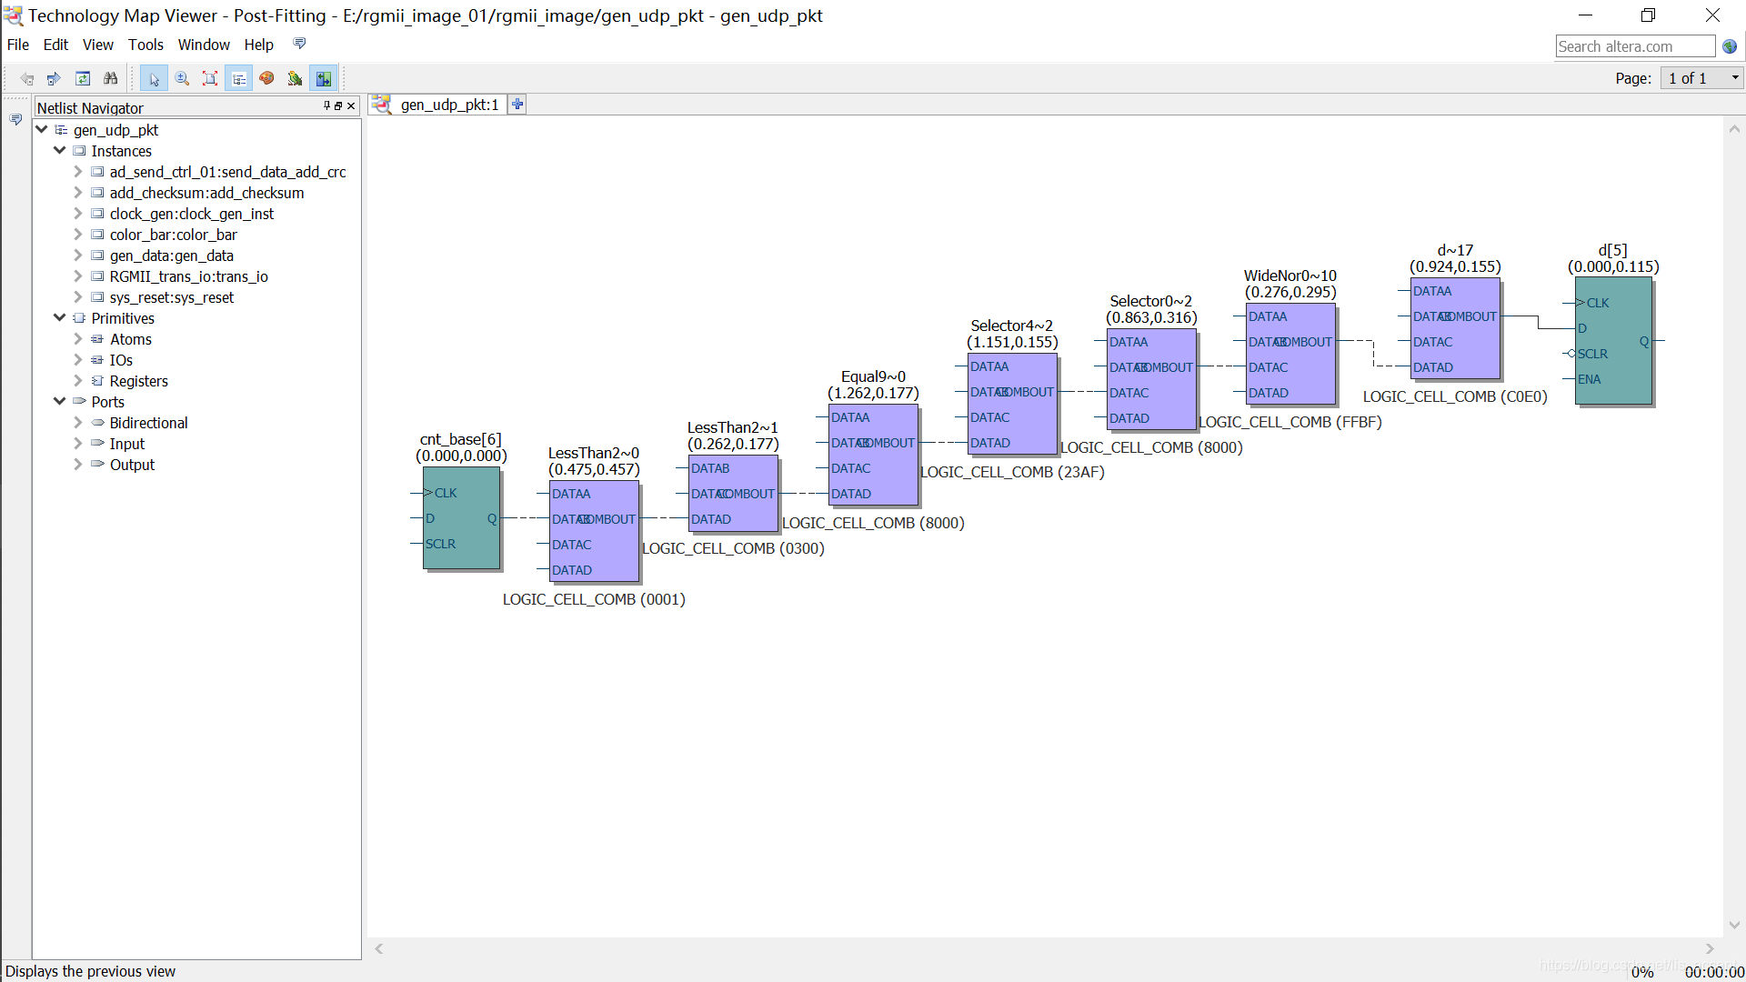The image size is (1746, 982).
Task: Switch to the gen_udp_pkt:1 tab
Action: pyautogui.click(x=449, y=105)
